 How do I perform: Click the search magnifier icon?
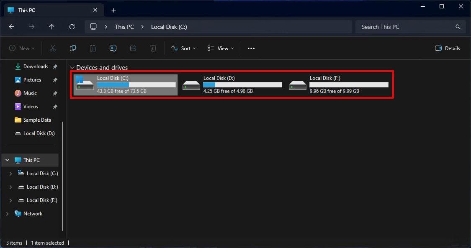(458, 27)
